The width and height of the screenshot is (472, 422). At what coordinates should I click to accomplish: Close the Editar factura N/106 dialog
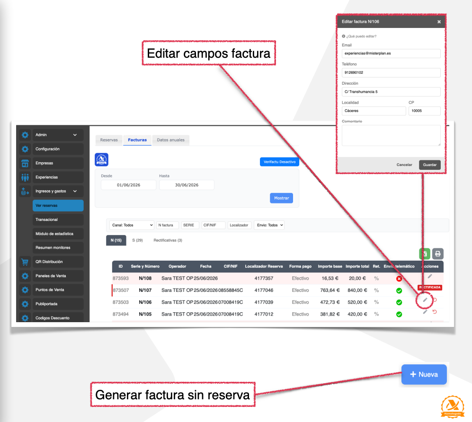[x=439, y=22]
